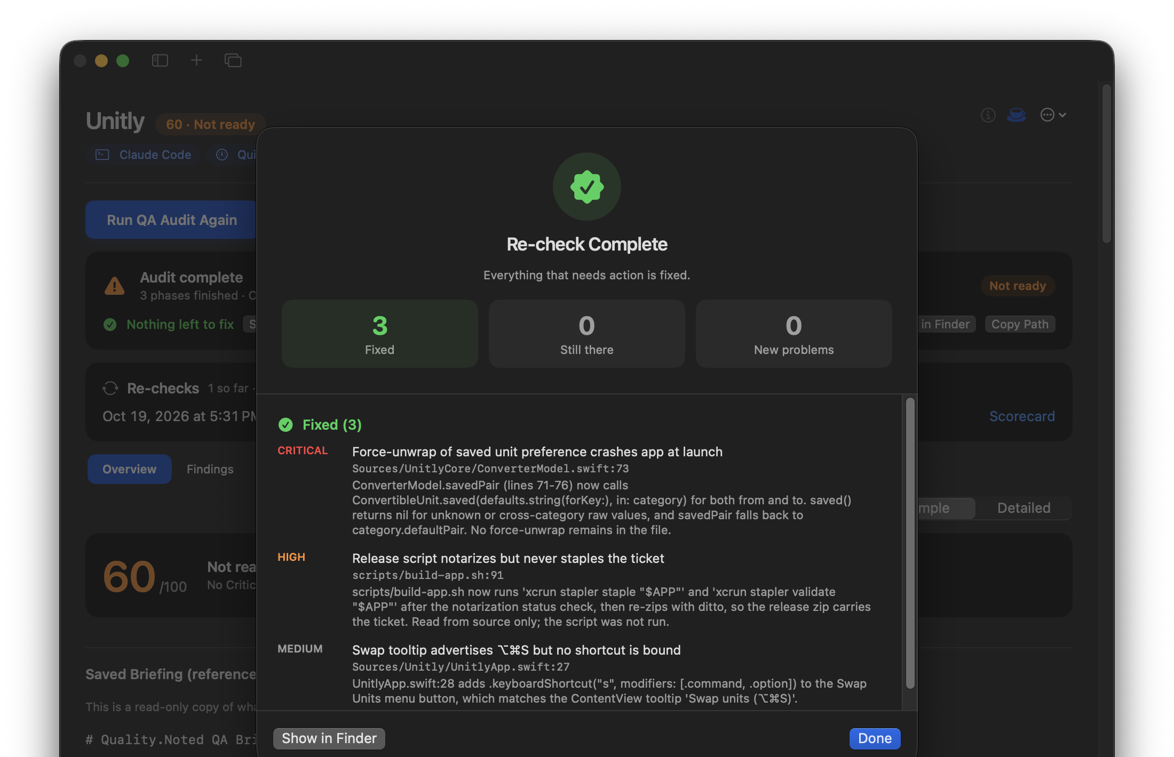Open the Scorecard link
This screenshot has height=757, width=1174.
click(1021, 416)
